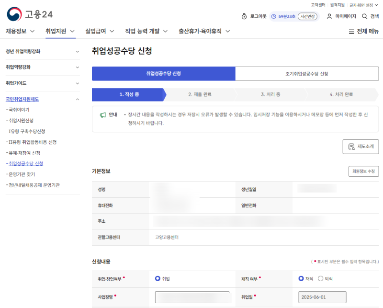The height and width of the screenshot is (308, 383).
Task: Click the 고용24 logo
Action: click(30, 14)
